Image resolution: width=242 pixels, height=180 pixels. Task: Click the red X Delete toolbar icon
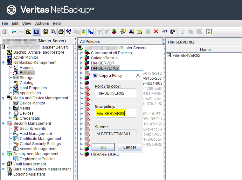[x=156, y=31]
